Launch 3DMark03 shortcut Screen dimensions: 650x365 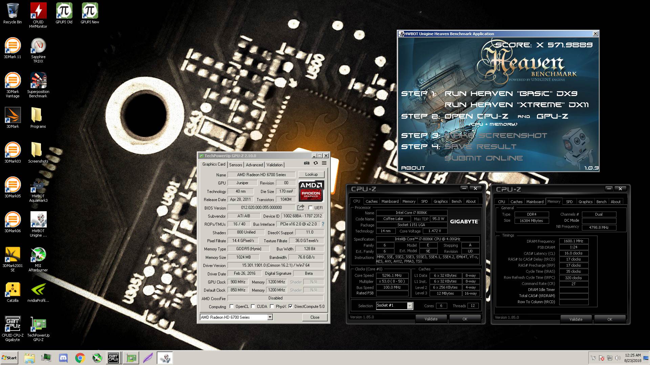click(x=13, y=152)
